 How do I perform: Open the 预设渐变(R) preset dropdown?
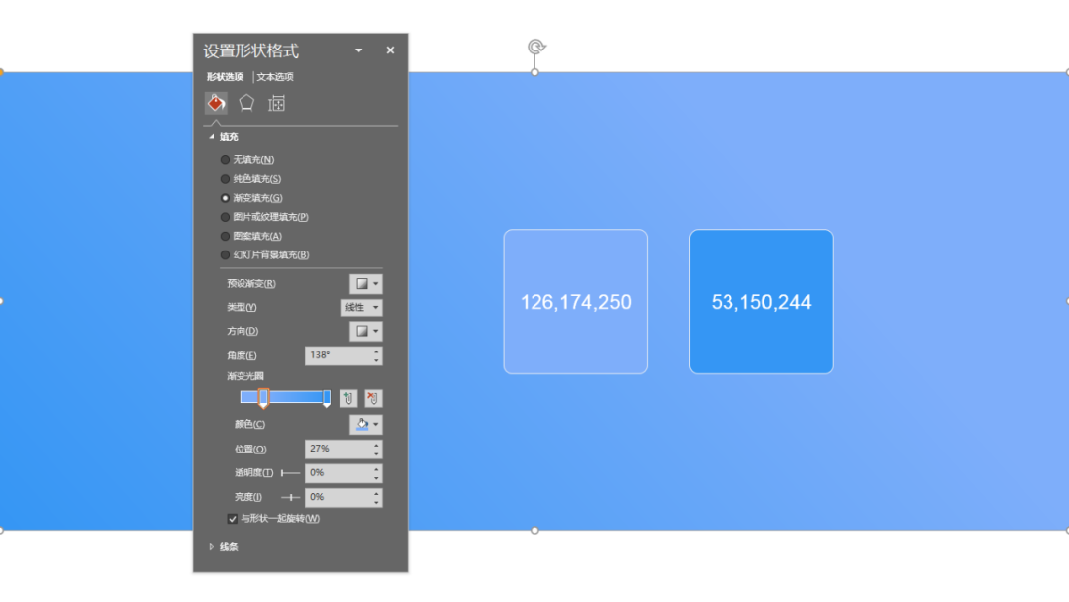pyautogui.click(x=366, y=283)
